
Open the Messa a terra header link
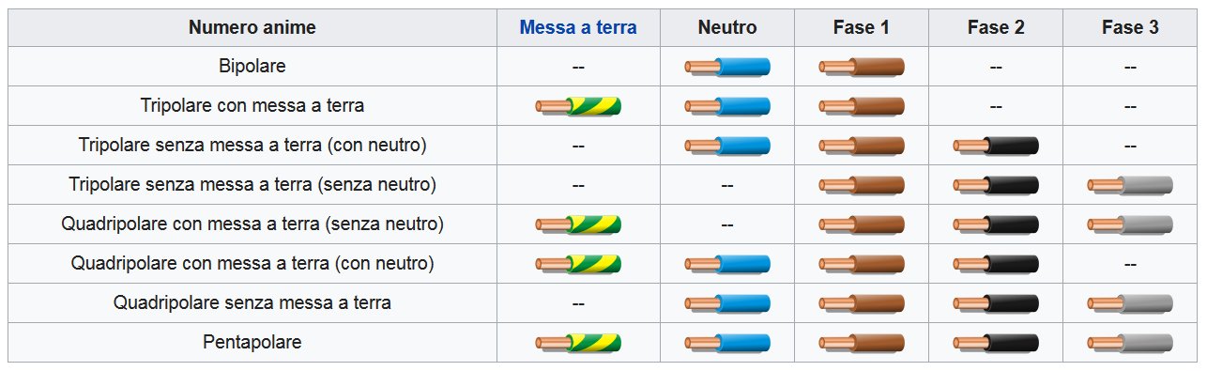point(578,27)
